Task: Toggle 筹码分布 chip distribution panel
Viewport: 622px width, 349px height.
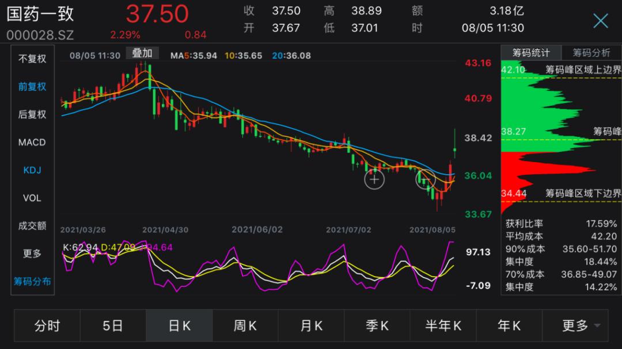Action: 32,281
